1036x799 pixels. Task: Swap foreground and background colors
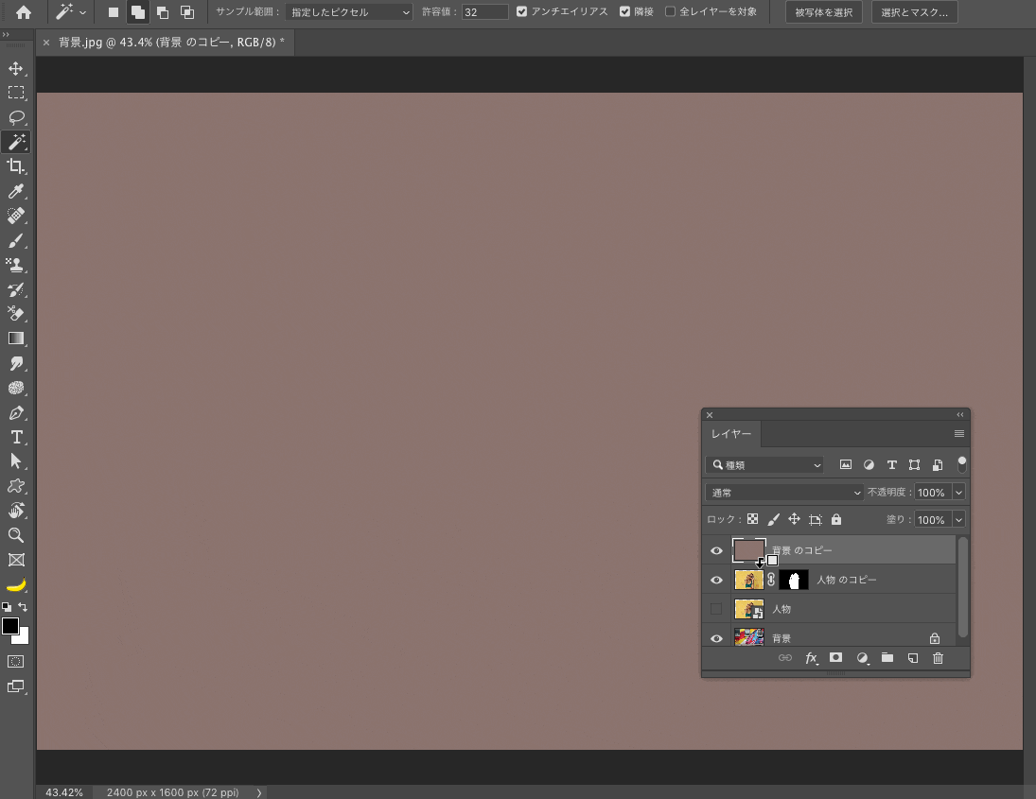pyautogui.click(x=23, y=607)
